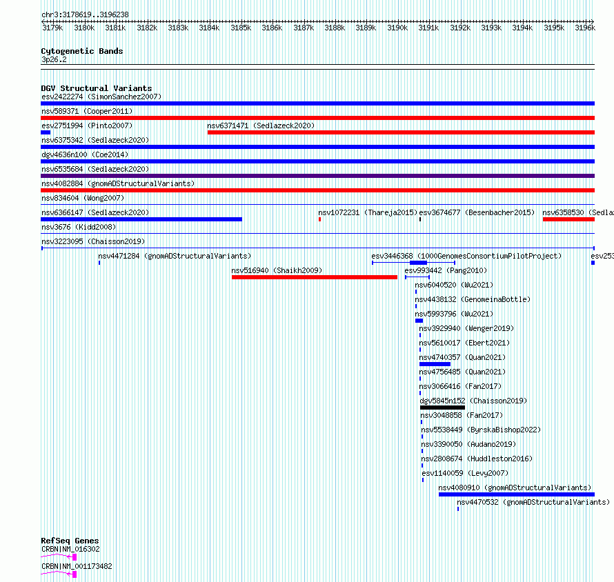Select esv993442 (Pang2010) label

pos(446,270)
